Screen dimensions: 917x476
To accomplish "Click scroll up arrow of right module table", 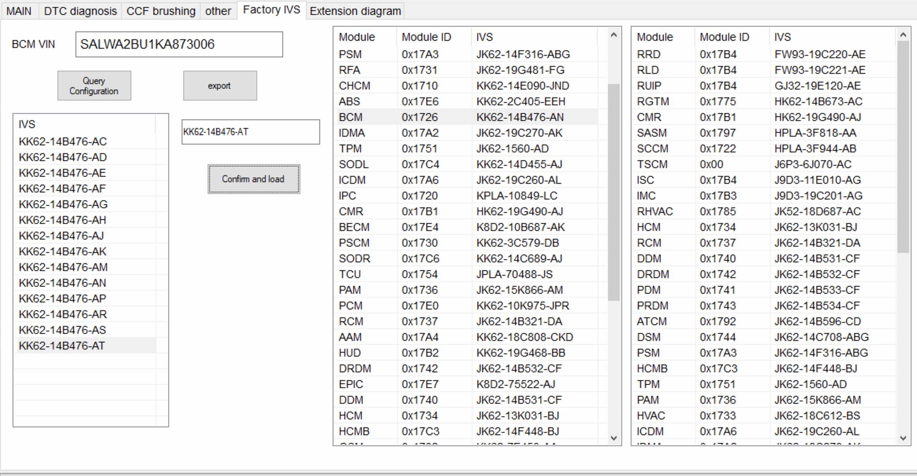I will click(x=903, y=35).
